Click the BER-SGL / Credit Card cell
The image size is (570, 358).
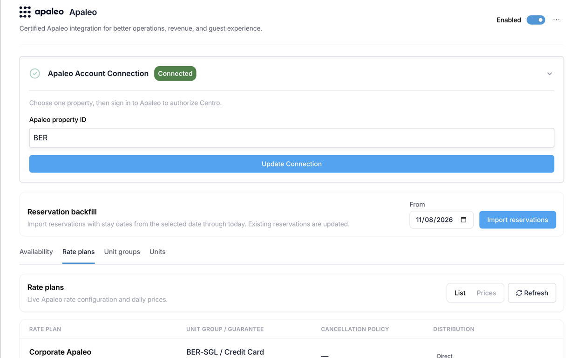(225, 352)
